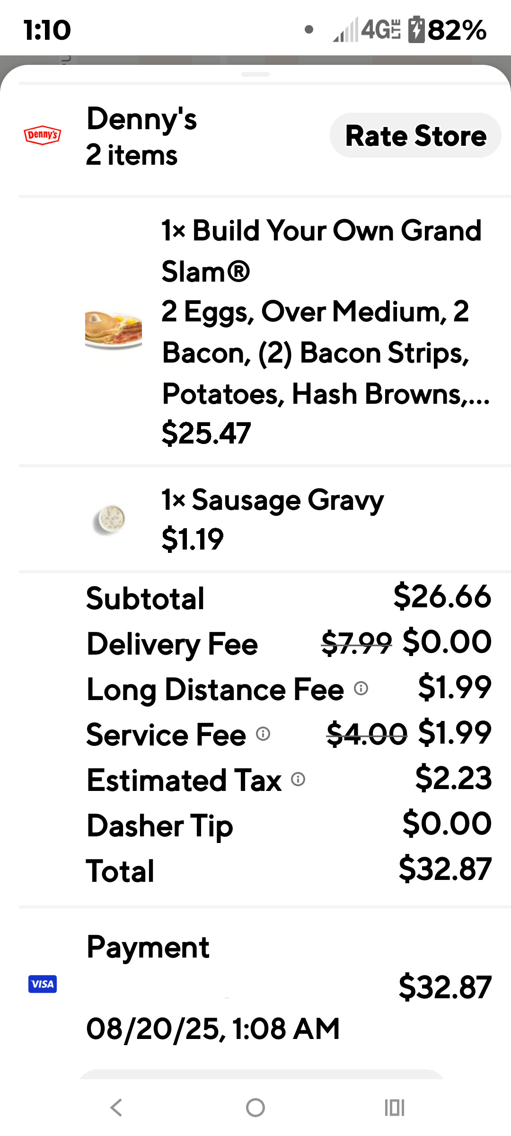The image size is (511, 1136).
Task: Tap the Visa card icon
Action: (x=43, y=984)
